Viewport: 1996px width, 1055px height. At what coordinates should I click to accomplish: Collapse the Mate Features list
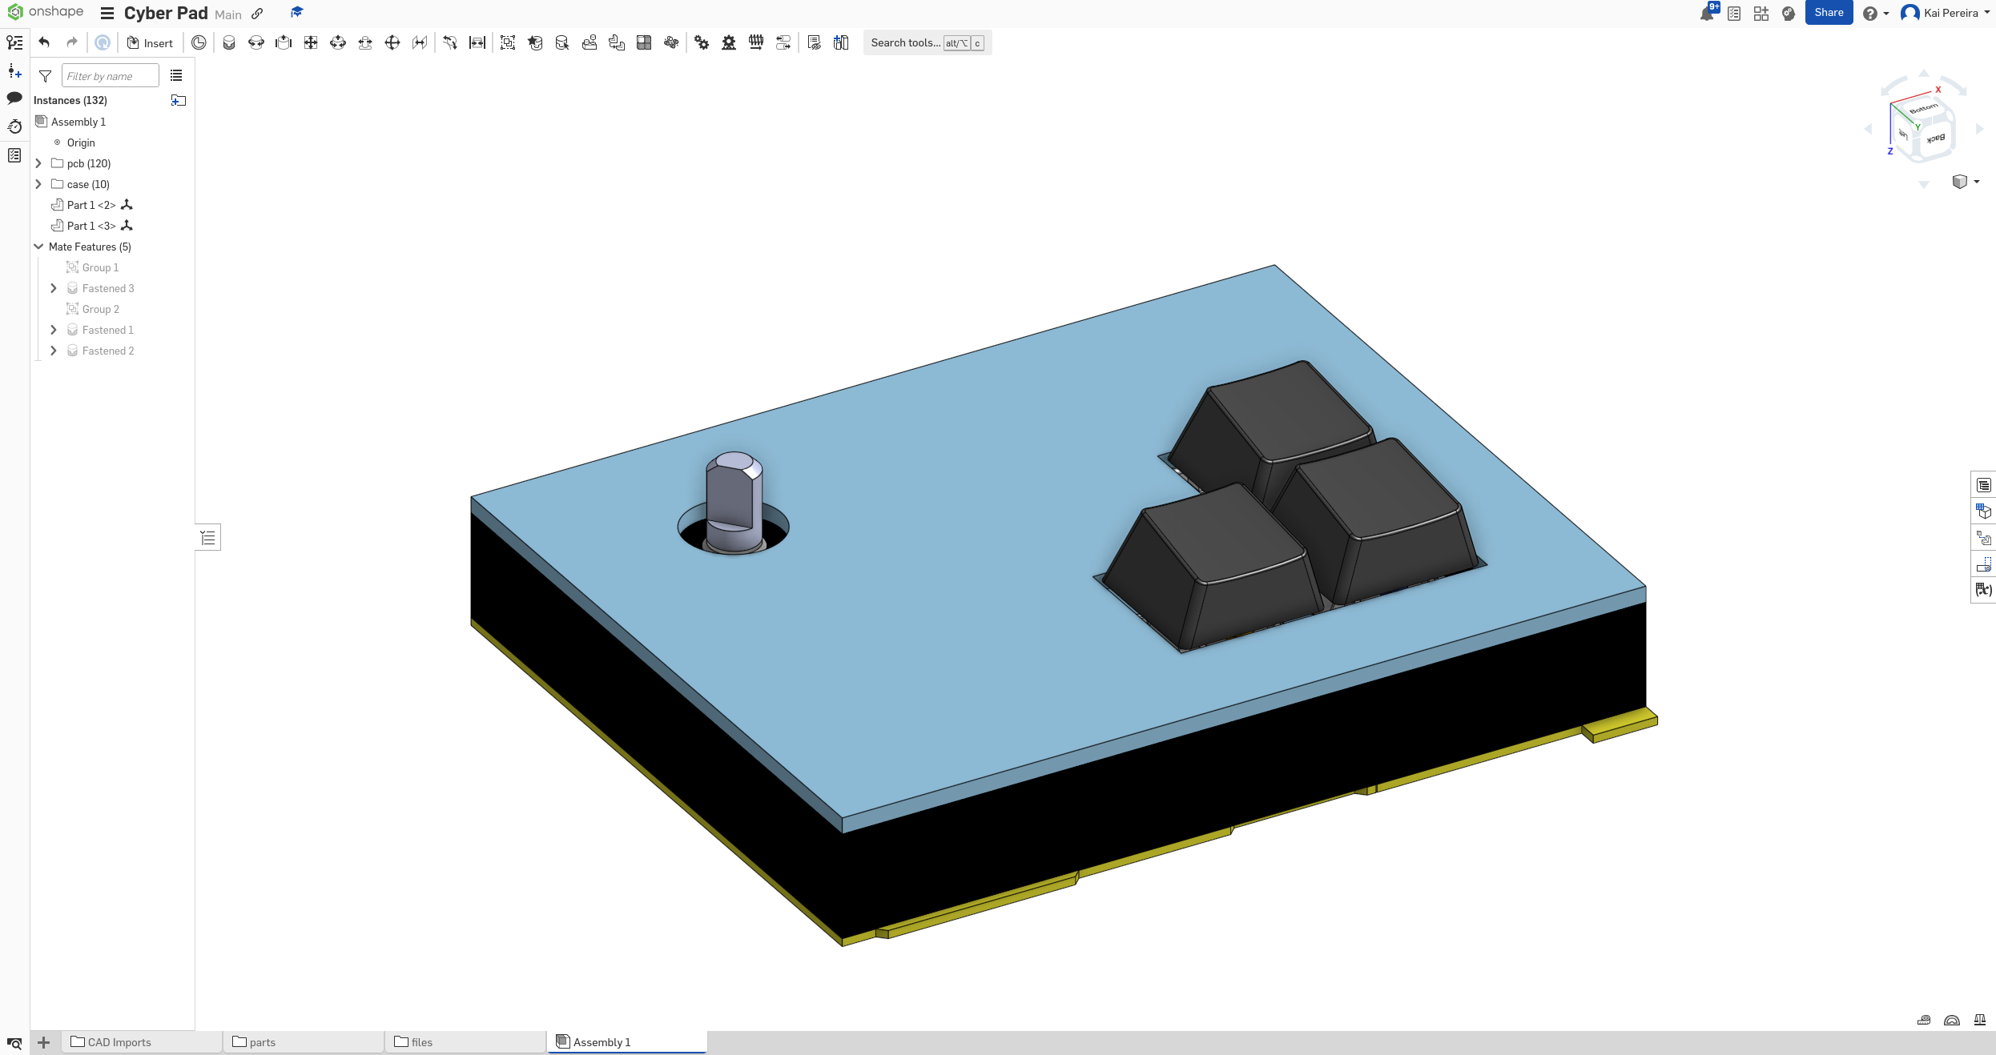(38, 247)
